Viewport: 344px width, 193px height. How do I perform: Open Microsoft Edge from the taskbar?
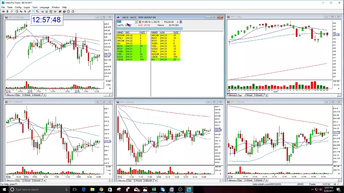click(84, 190)
